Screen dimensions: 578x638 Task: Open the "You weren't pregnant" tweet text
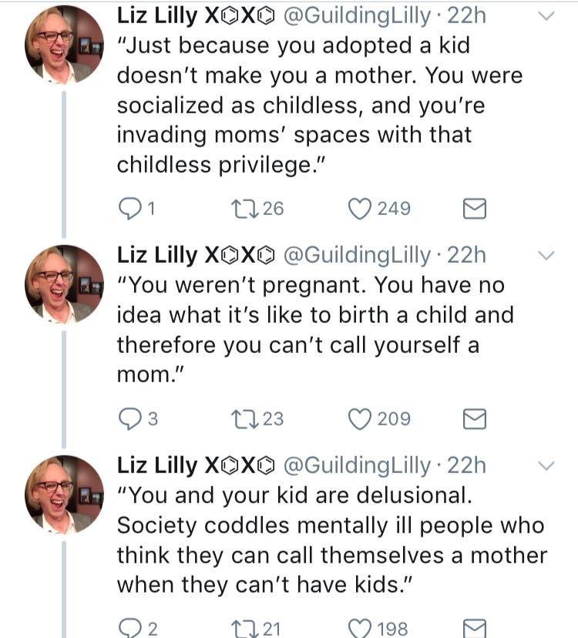pyautogui.click(x=308, y=330)
